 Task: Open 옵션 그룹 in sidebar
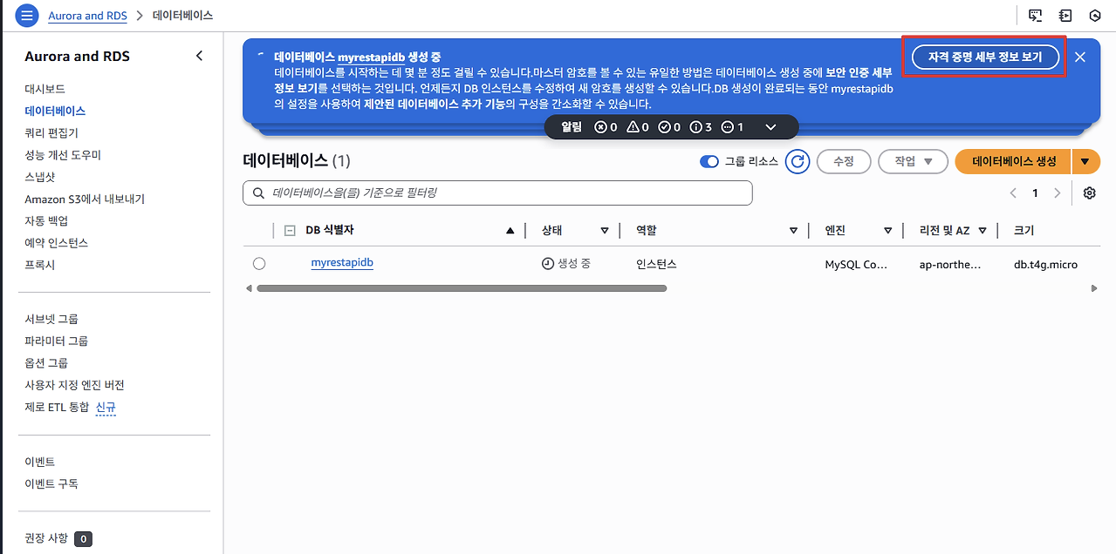[x=46, y=362]
